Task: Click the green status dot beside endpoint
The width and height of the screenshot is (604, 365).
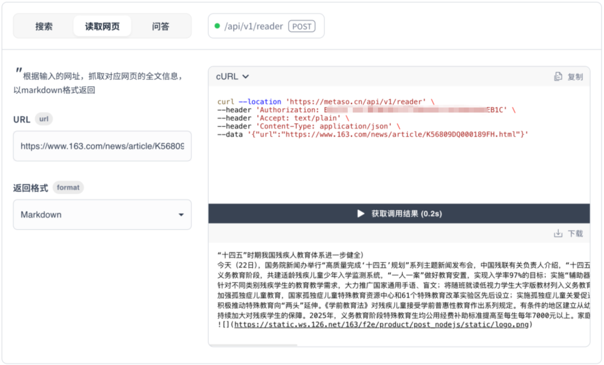Action: tap(217, 26)
